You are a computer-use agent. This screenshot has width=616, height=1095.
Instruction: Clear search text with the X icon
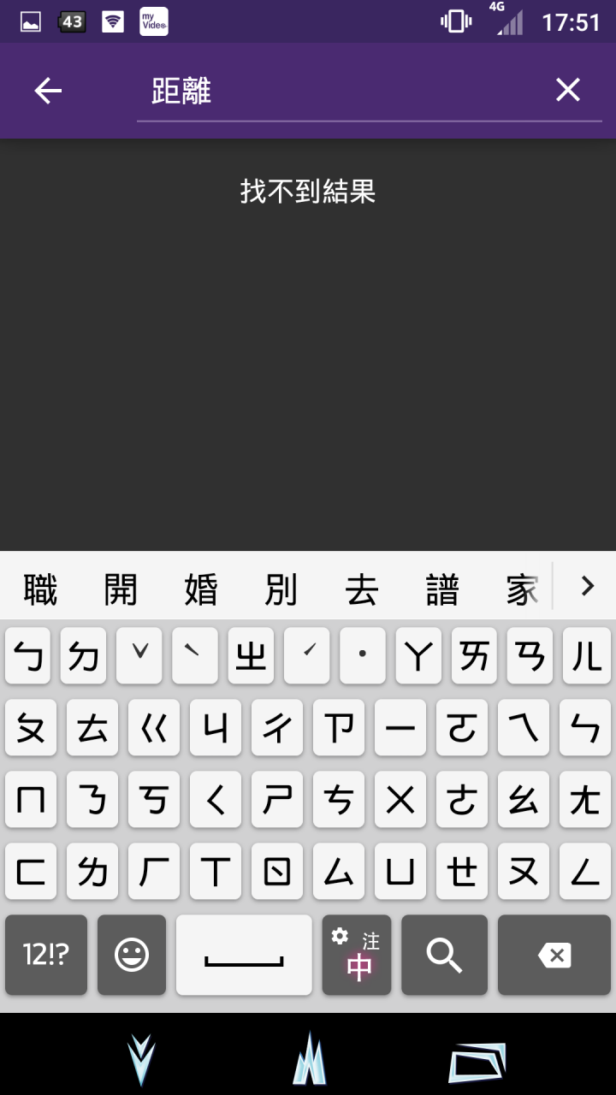568,90
